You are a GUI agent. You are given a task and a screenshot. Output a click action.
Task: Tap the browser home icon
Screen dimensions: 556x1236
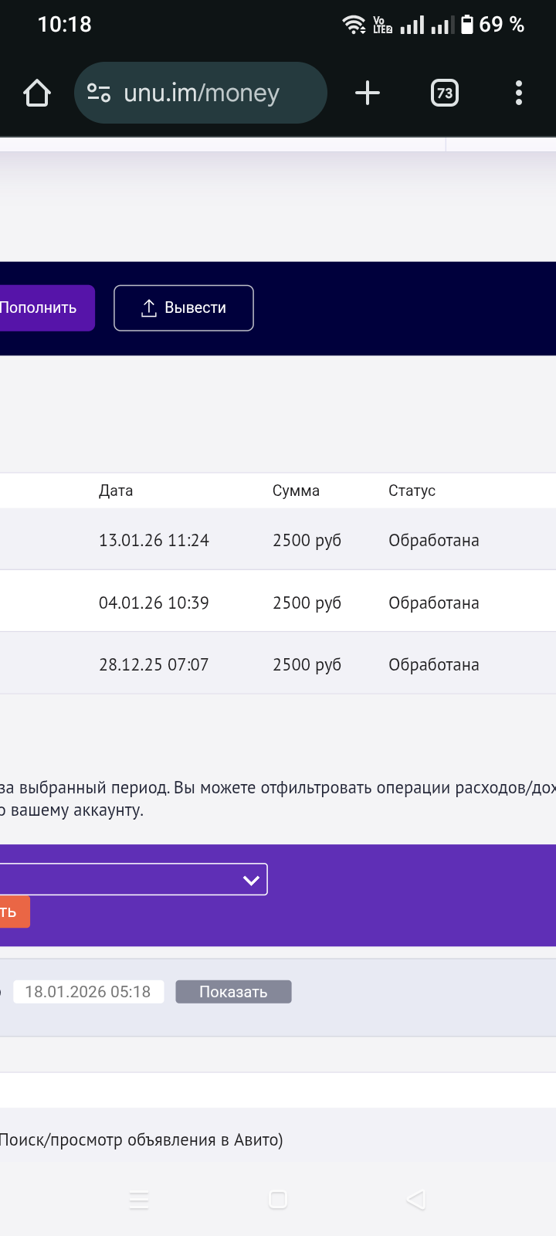(37, 93)
